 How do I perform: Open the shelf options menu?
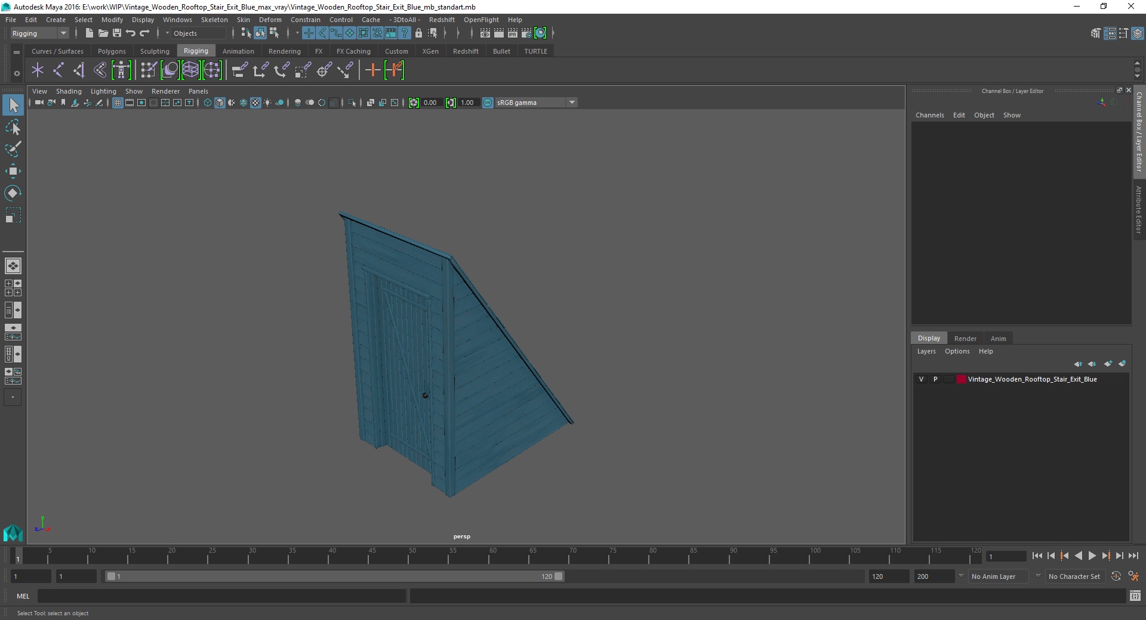click(x=17, y=73)
